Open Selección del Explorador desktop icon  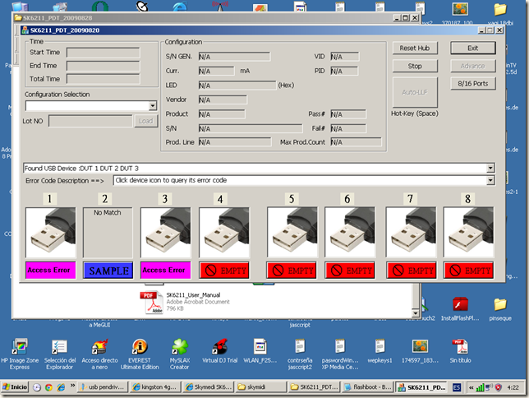[x=60, y=354]
